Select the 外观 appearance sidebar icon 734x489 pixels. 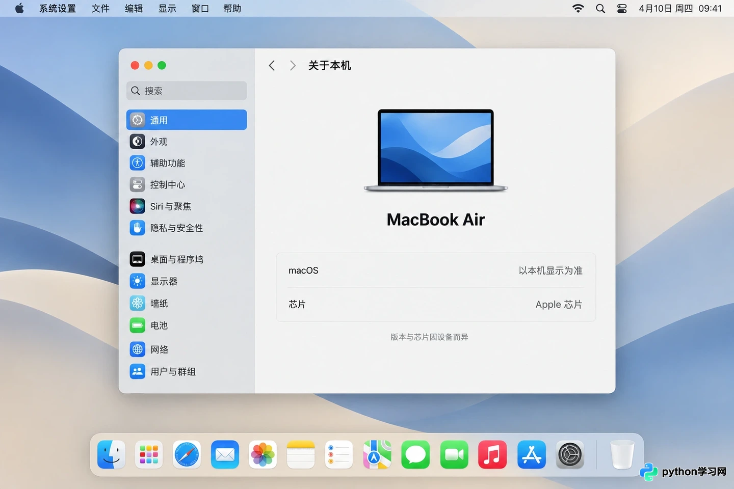tap(138, 142)
